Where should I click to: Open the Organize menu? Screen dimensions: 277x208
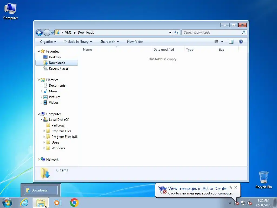click(x=48, y=42)
